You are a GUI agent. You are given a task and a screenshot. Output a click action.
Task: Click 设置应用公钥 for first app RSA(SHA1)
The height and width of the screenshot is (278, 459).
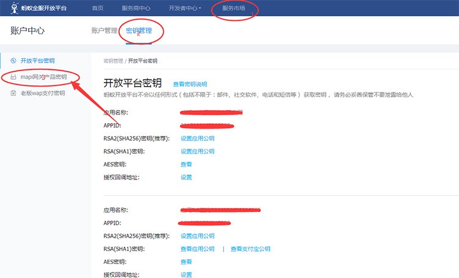point(198,151)
